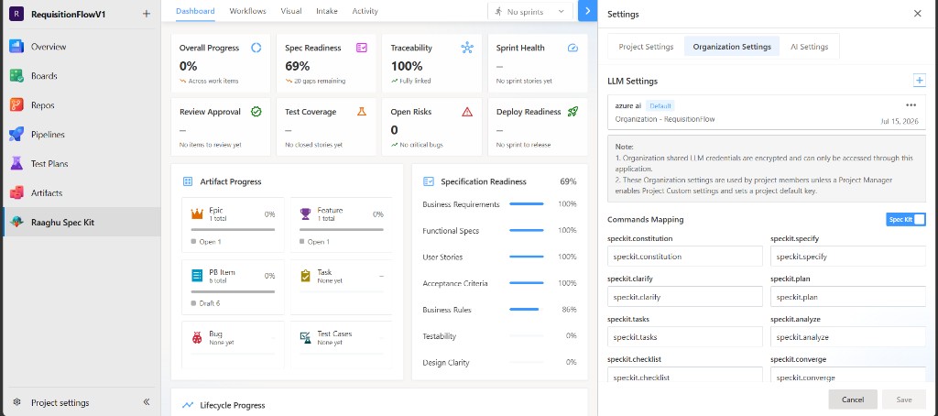Image resolution: width=938 pixels, height=416 pixels.
Task: Click the Artifact Progress grid icon
Action: [x=188, y=181]
